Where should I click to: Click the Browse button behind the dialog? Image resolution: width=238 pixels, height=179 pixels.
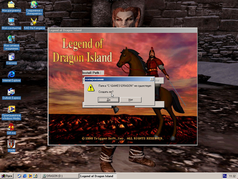pos(159,81)
